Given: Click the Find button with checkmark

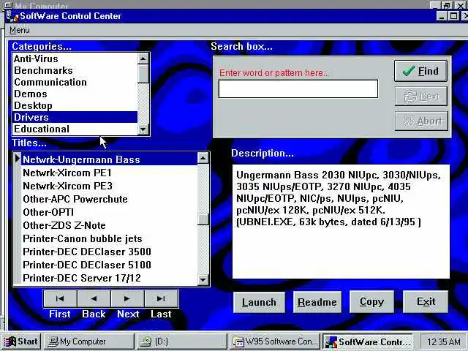Looking at the screenshot, I should 421,71.
